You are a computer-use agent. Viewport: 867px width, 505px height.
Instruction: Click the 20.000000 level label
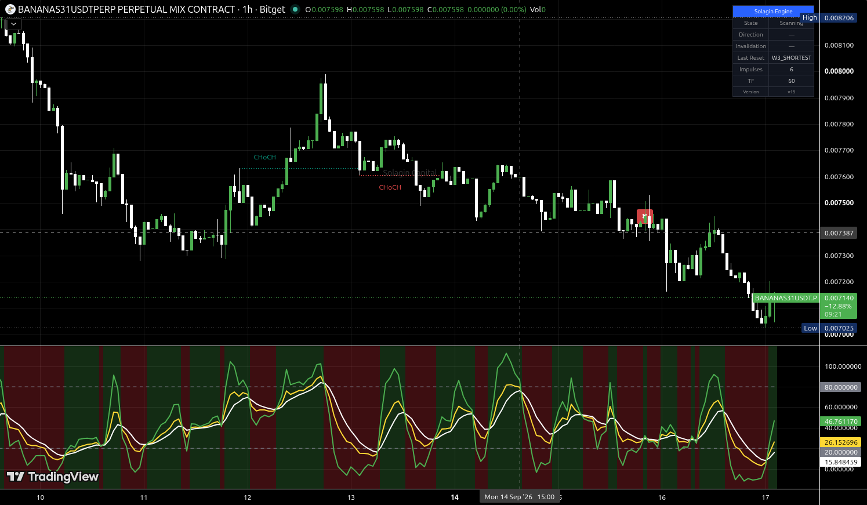click(841, 452)
